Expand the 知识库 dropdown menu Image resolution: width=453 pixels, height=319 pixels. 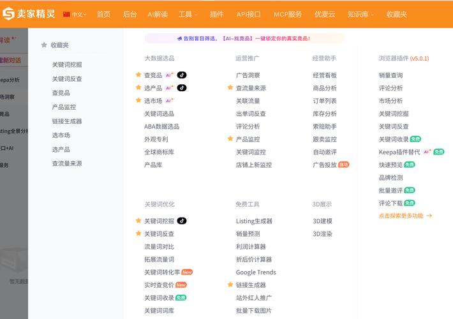pos(361,14)
